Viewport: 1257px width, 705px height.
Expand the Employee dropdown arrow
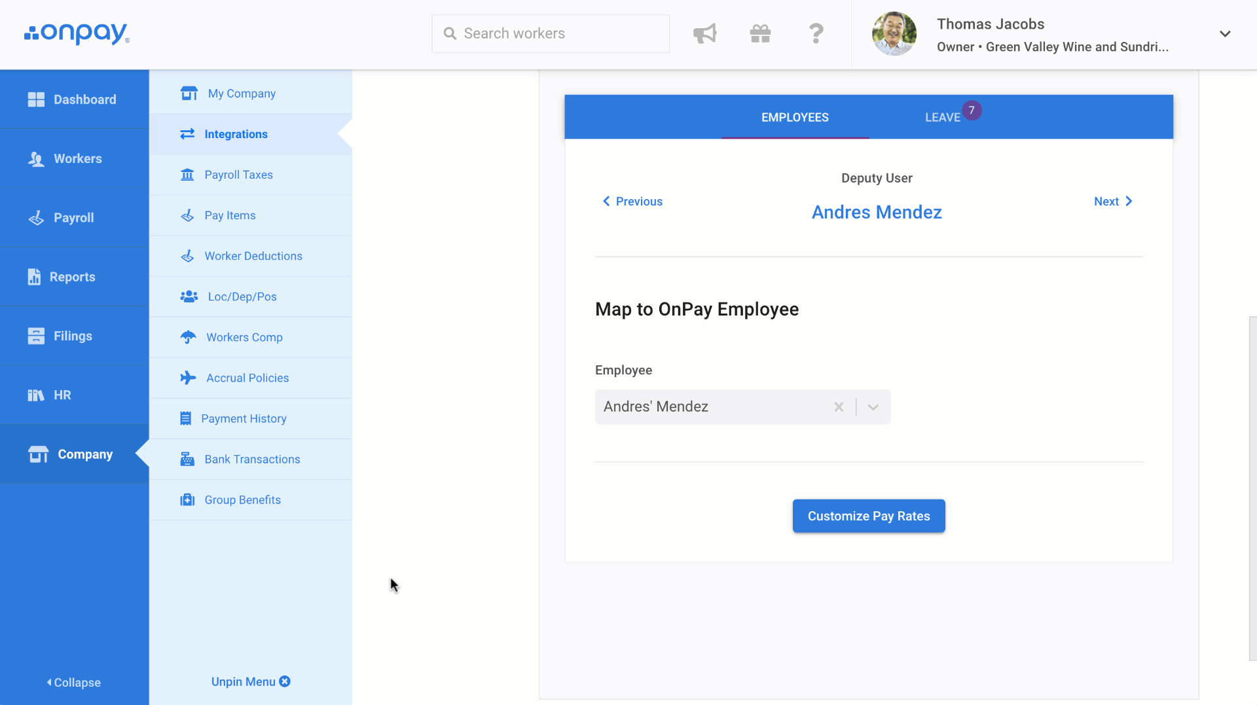click(873, 407)
